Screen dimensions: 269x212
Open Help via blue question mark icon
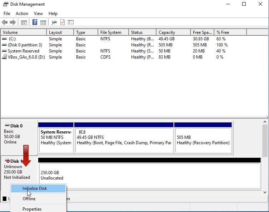click(x=35, y=22)
